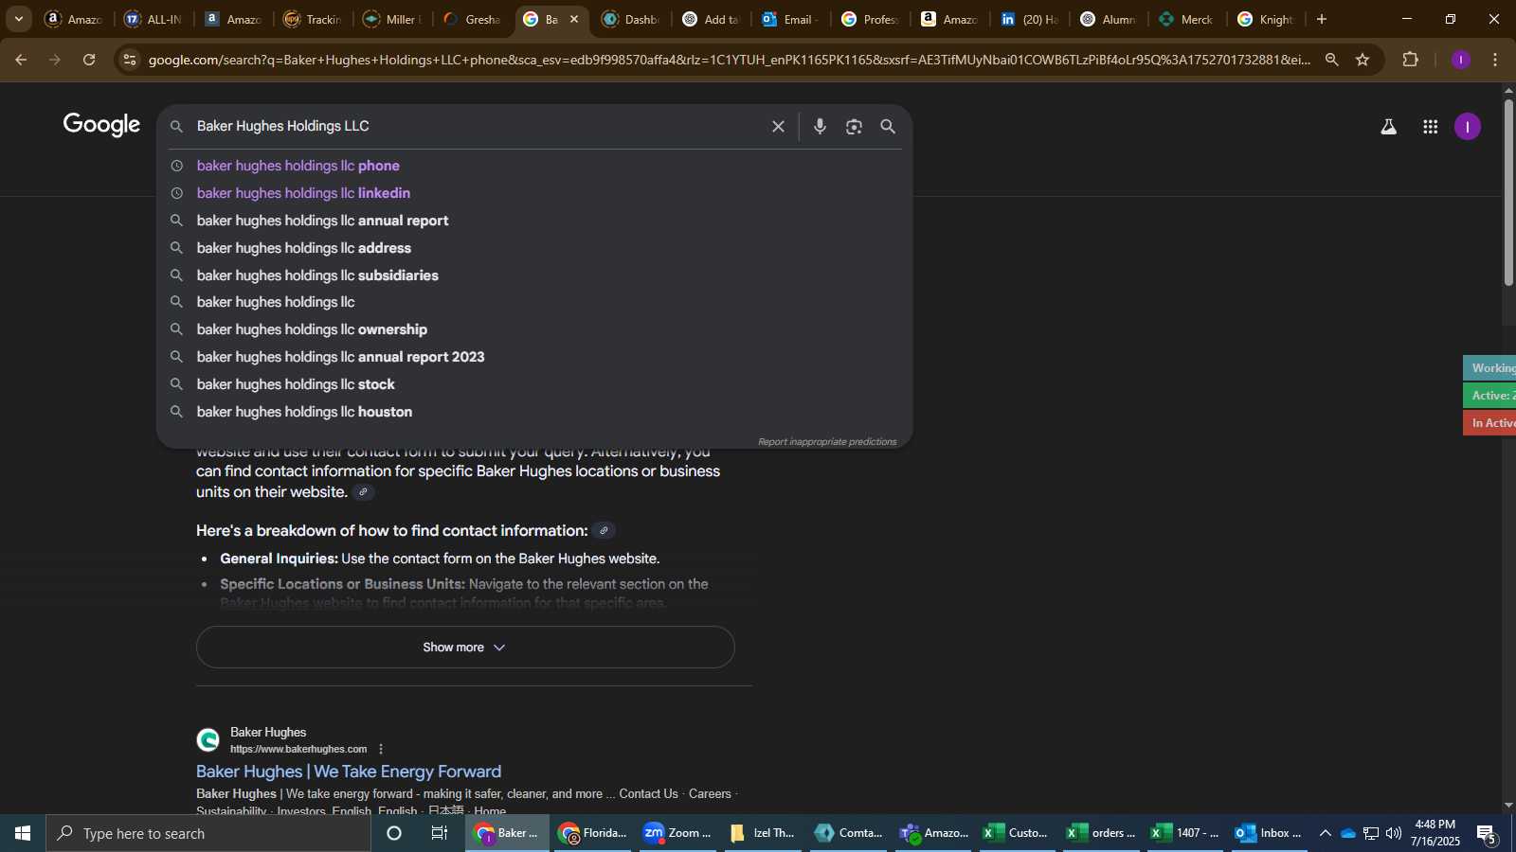Click link icon beside 'find contact information' heading
This screenshot has height=852, width=1516.
click(604, 531)
